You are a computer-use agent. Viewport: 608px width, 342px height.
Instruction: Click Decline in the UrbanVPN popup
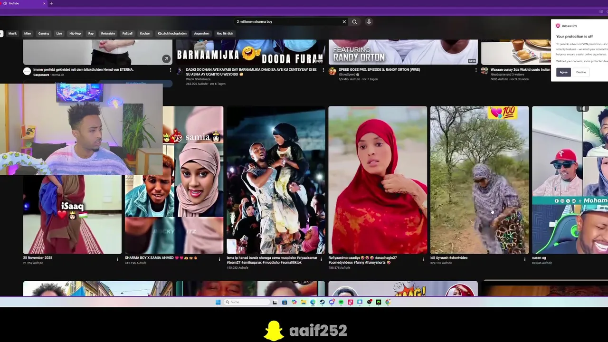581,72
